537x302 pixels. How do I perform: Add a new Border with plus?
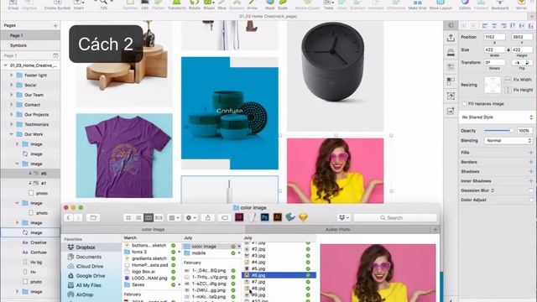pos(531,162)
